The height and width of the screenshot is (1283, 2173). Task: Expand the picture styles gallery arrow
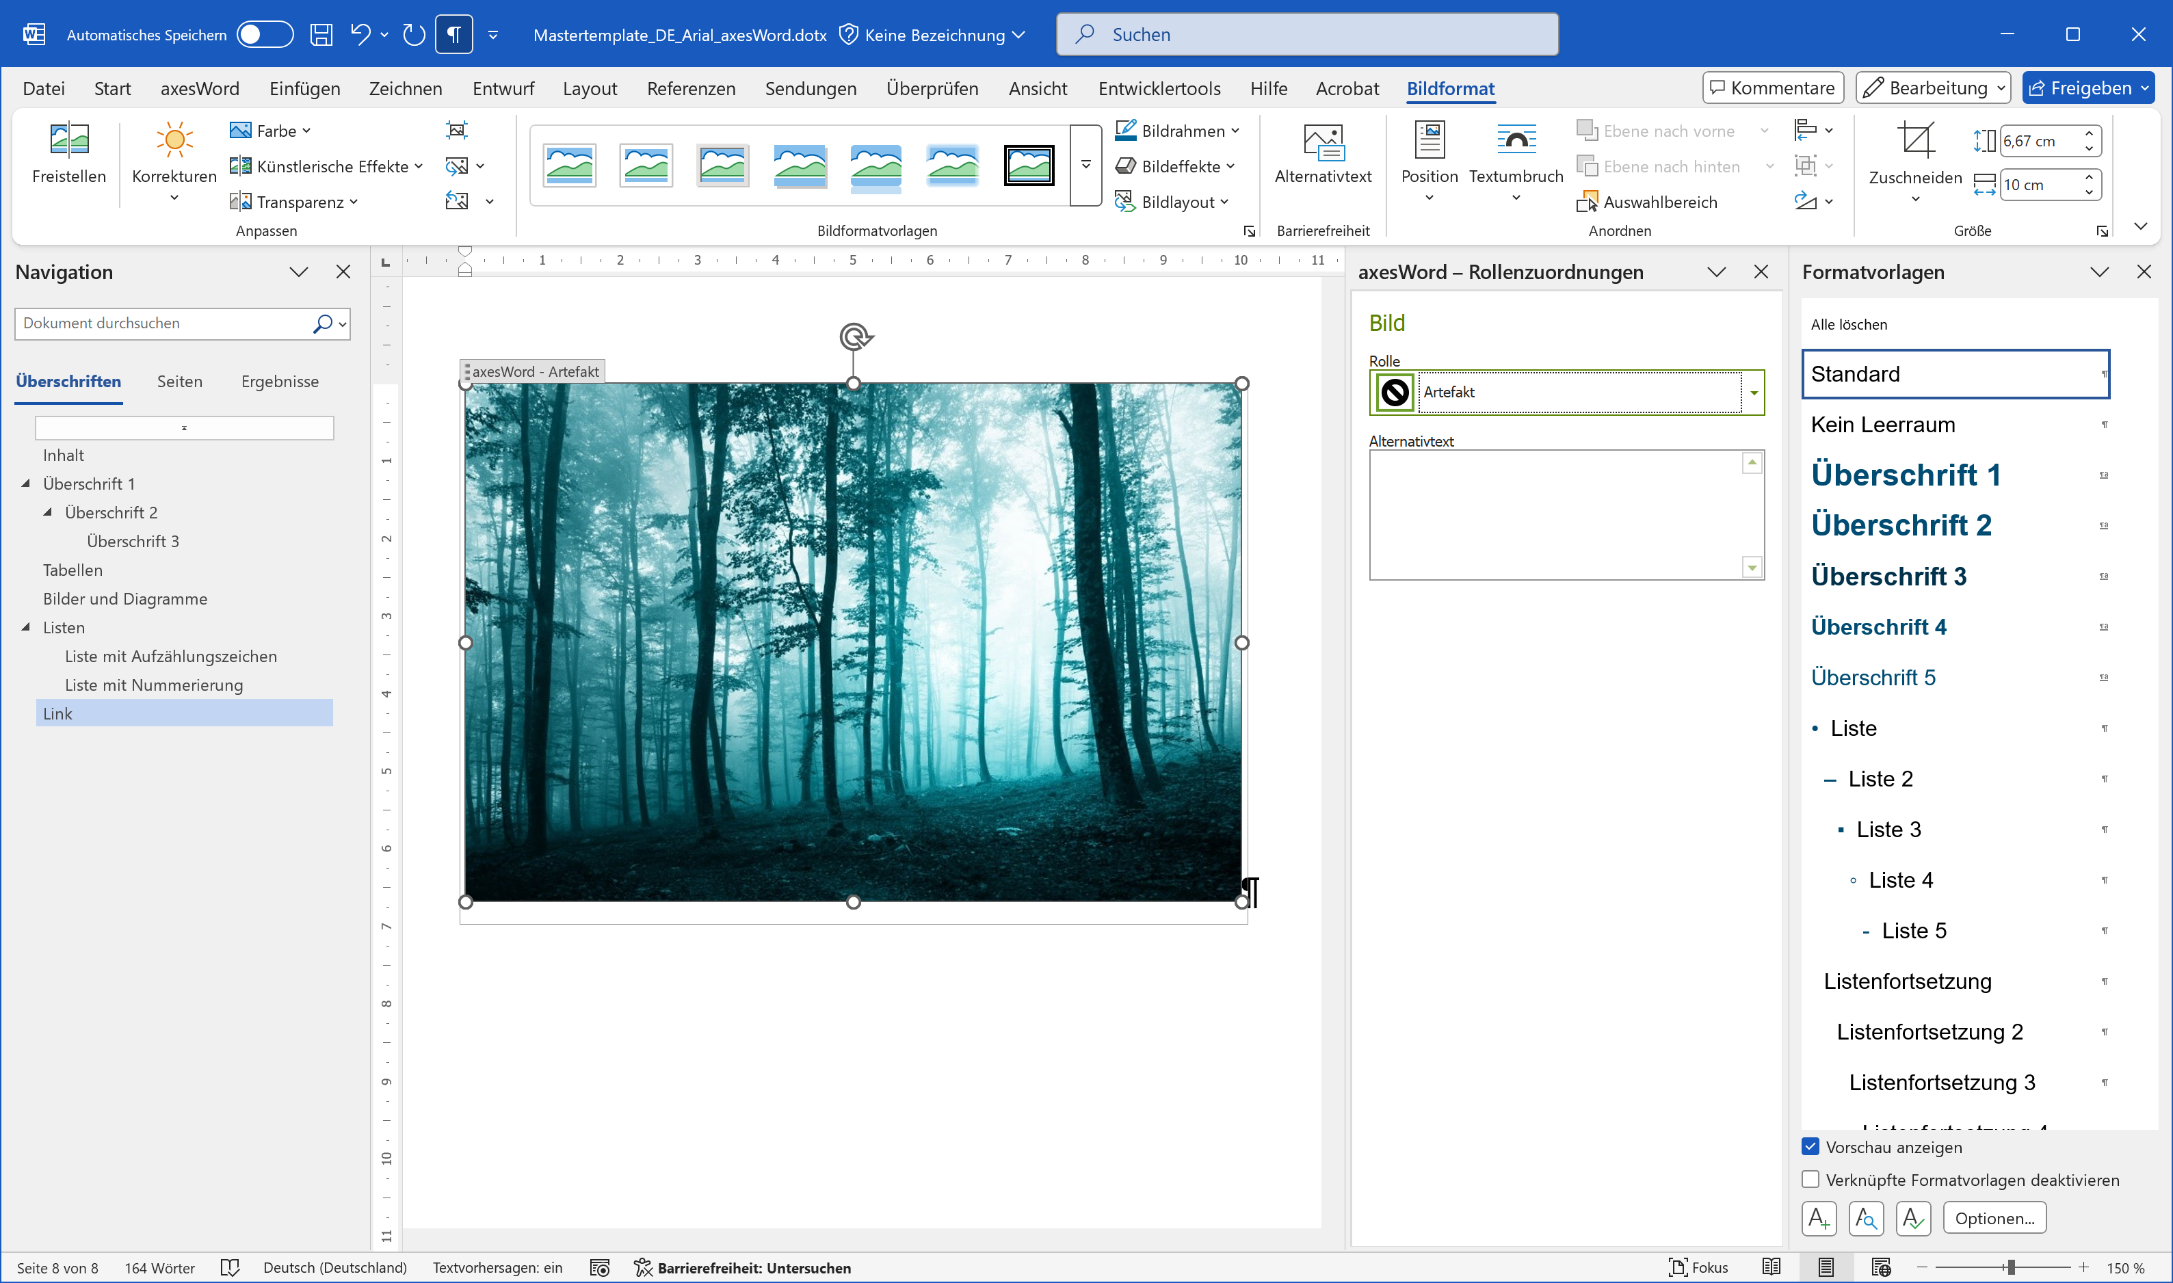coord(1085,165)
